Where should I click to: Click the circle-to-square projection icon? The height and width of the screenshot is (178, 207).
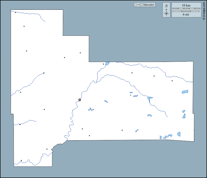[138, 5]
